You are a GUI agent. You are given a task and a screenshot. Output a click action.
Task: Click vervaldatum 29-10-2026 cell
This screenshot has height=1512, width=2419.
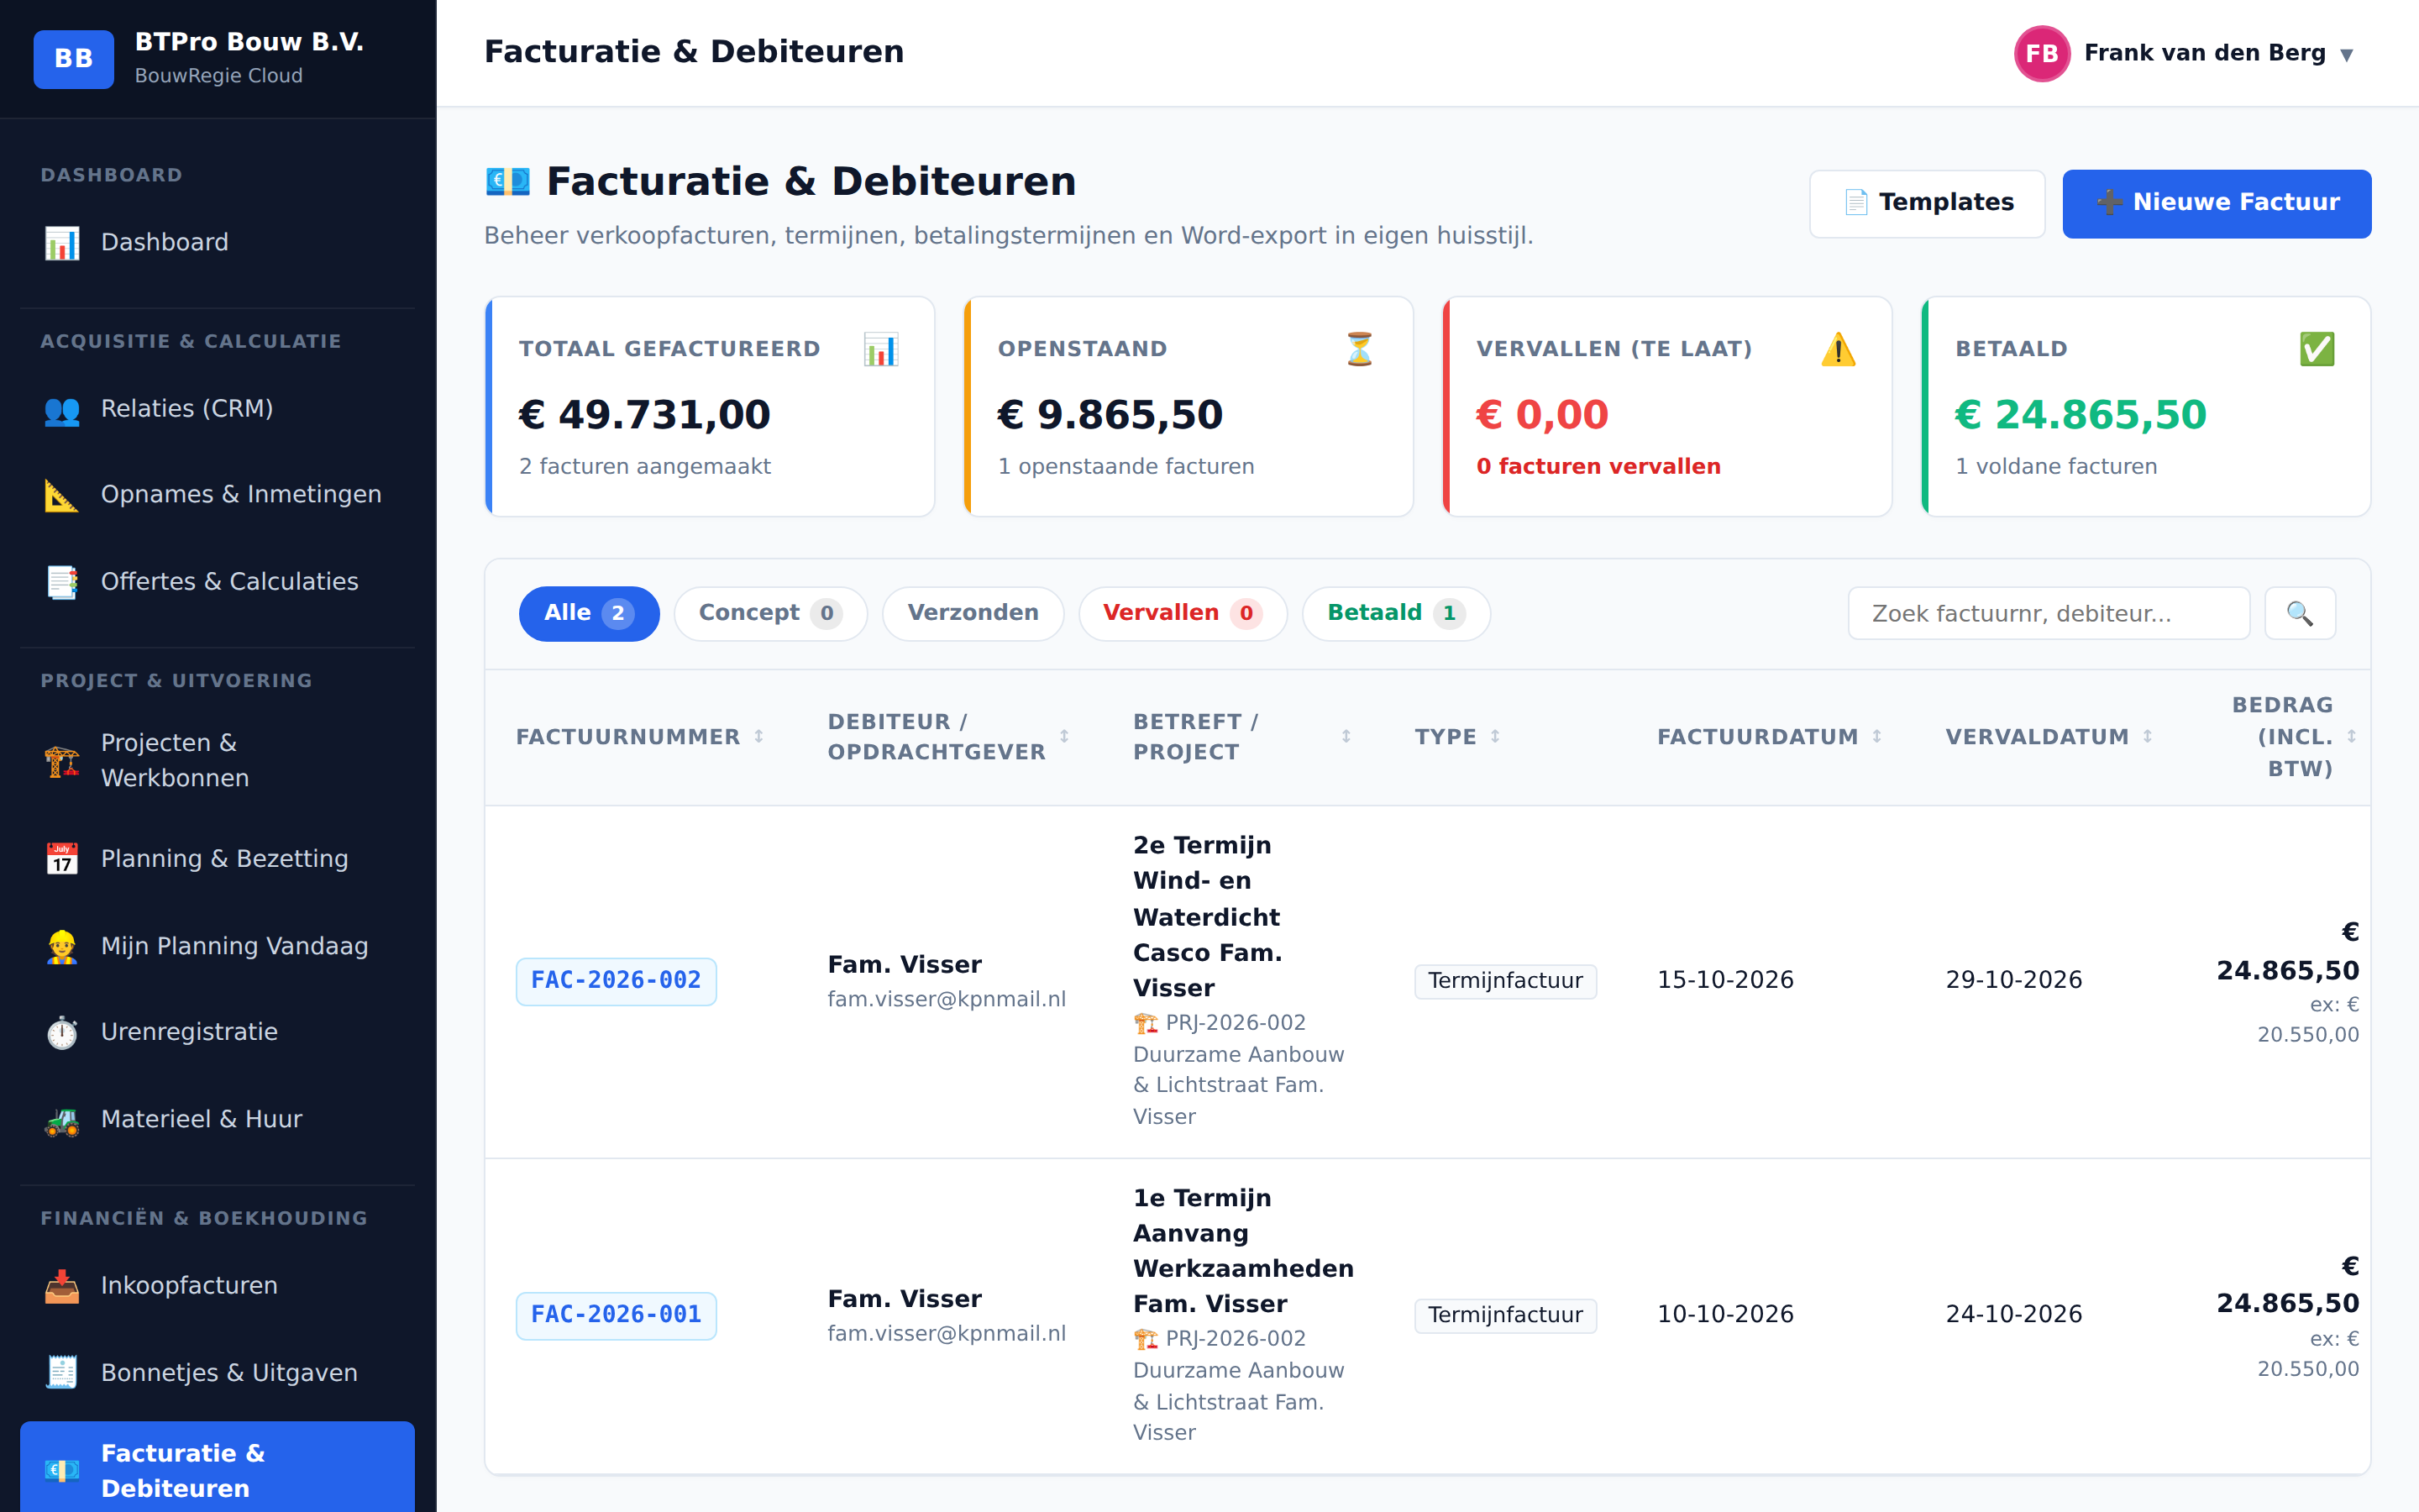pyautogui.click(x=2013, y=980)
